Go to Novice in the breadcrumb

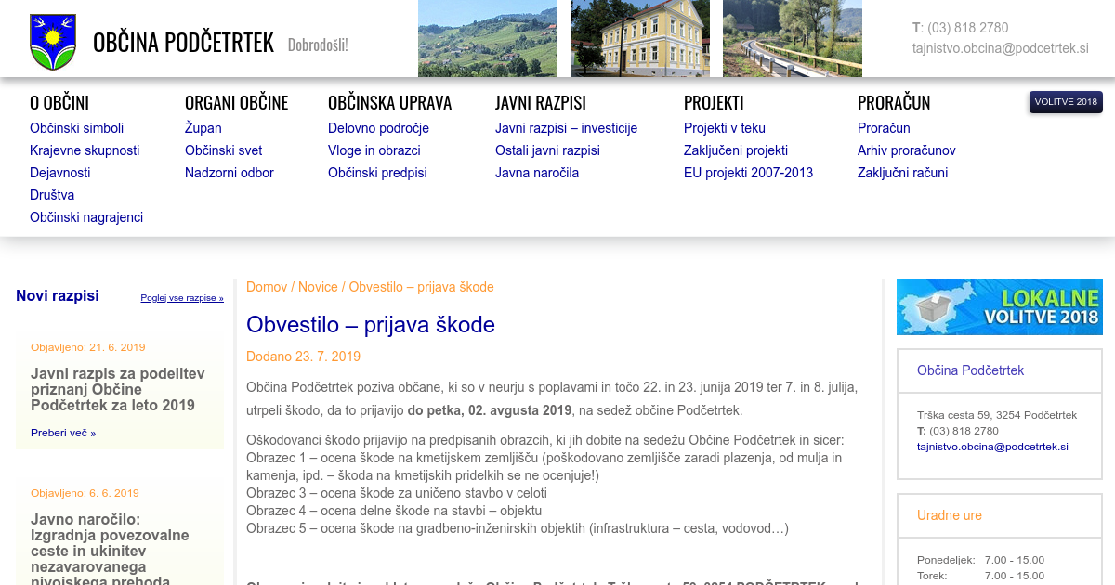(x=318, y=287)
